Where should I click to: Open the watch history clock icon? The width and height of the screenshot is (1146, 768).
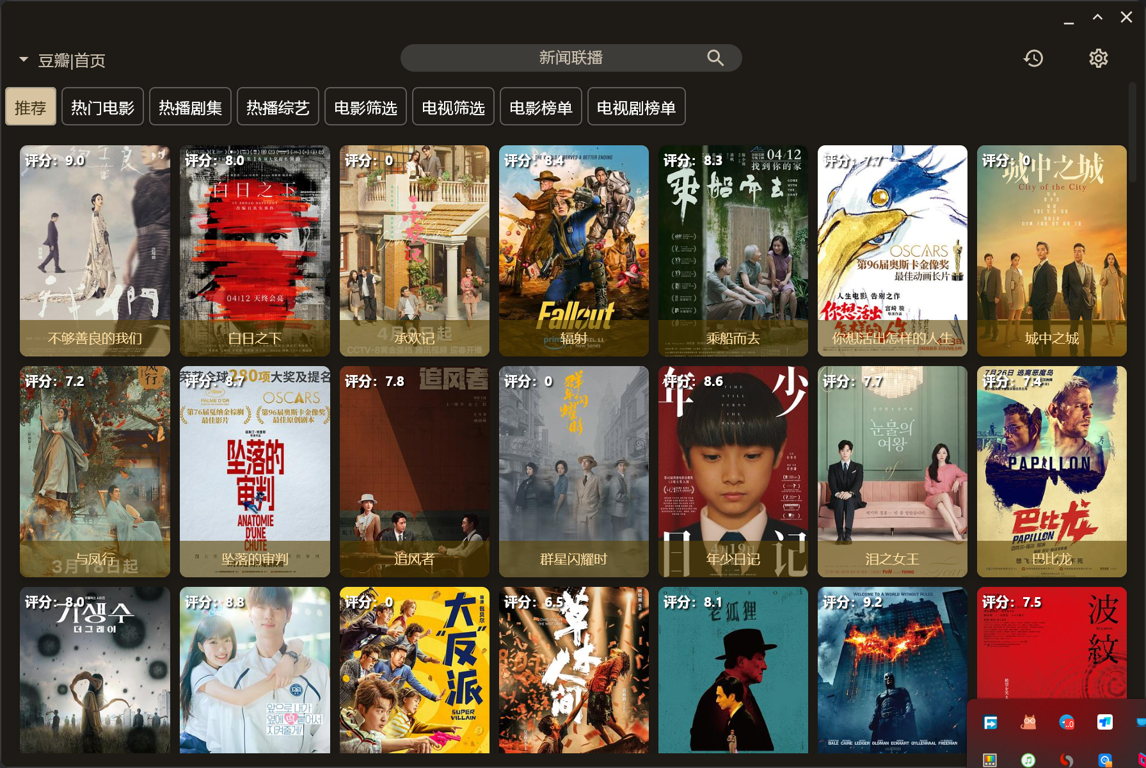coord(1033,58)
